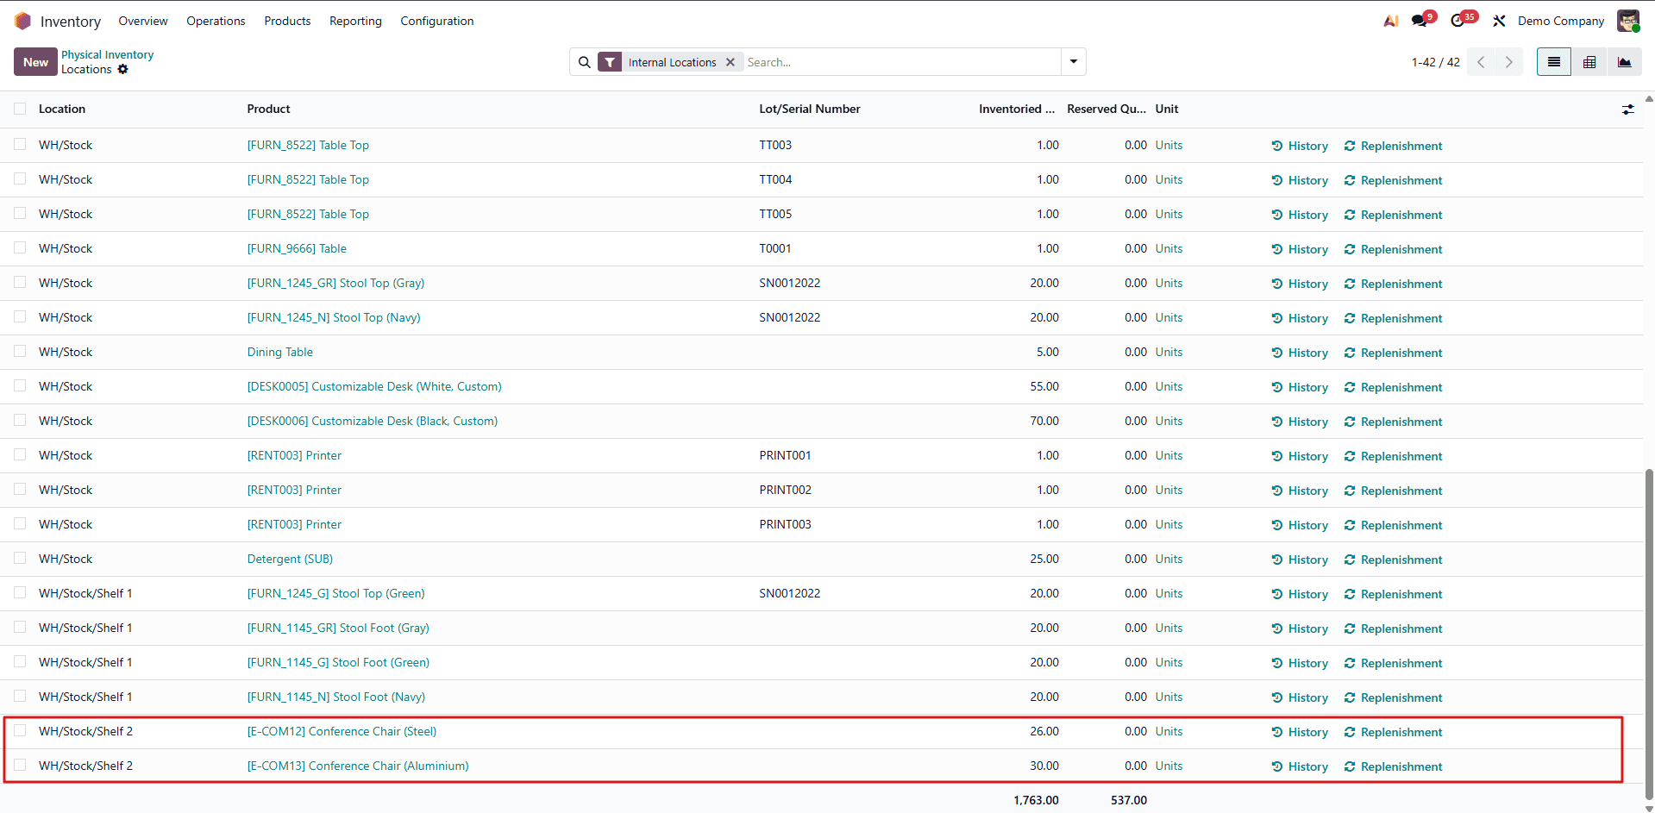Screen dimensions: 1655x813
Task: Click the next page arrow in pagination
Action: (x=1508, y=61)
